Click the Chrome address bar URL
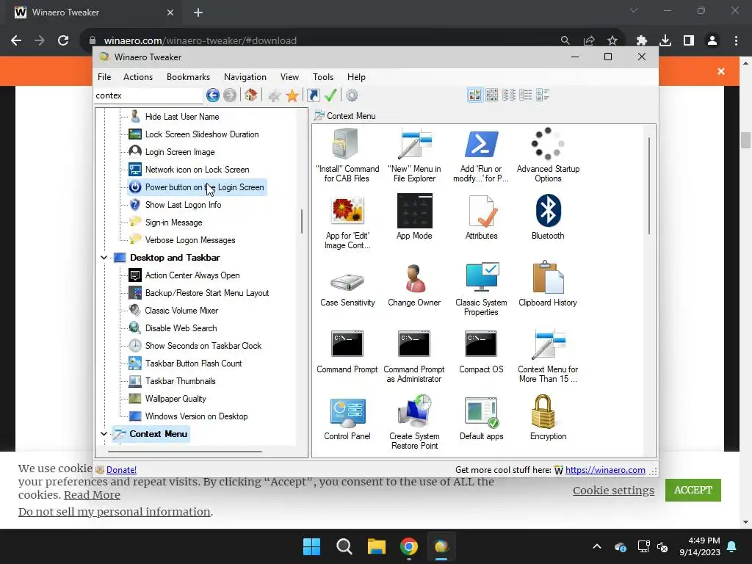752x564 pixels. pyautogui.click(x=200, y=41)
